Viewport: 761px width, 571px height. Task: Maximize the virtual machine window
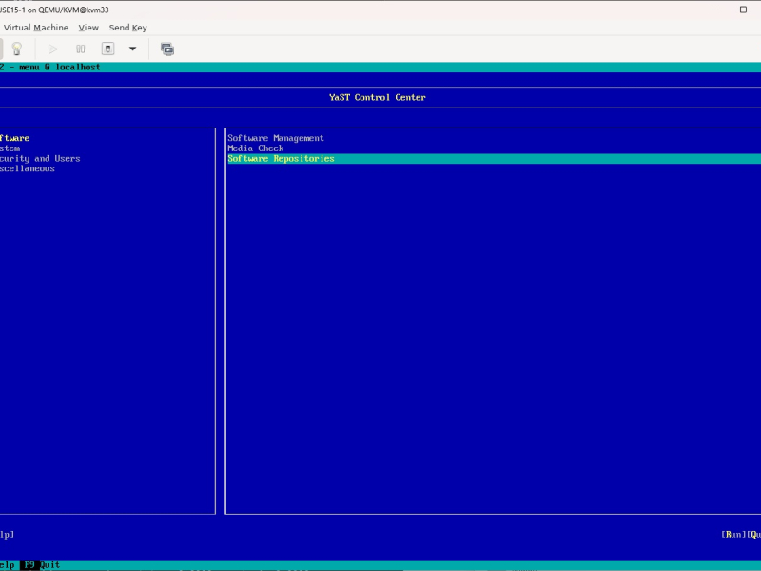click(x=743, y=10)
